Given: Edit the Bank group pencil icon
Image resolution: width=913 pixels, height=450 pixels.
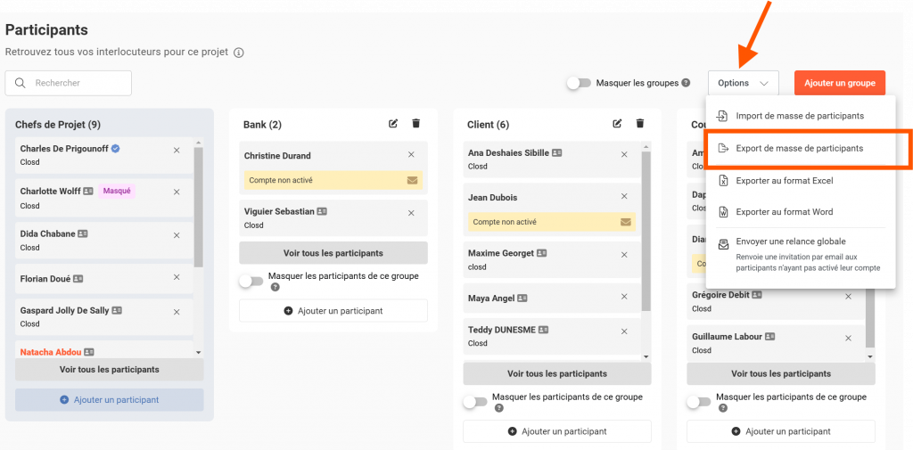Looking at the screenshot, I should (x=393, y=124).
